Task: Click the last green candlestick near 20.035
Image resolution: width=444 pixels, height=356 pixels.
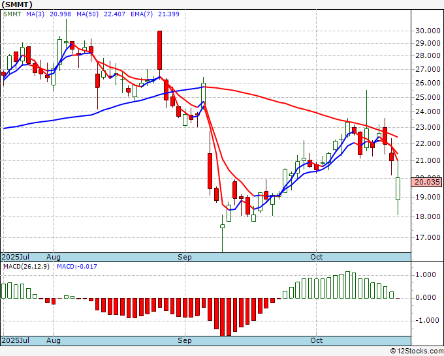Action: pyautogui.click(x=398, y=188)
